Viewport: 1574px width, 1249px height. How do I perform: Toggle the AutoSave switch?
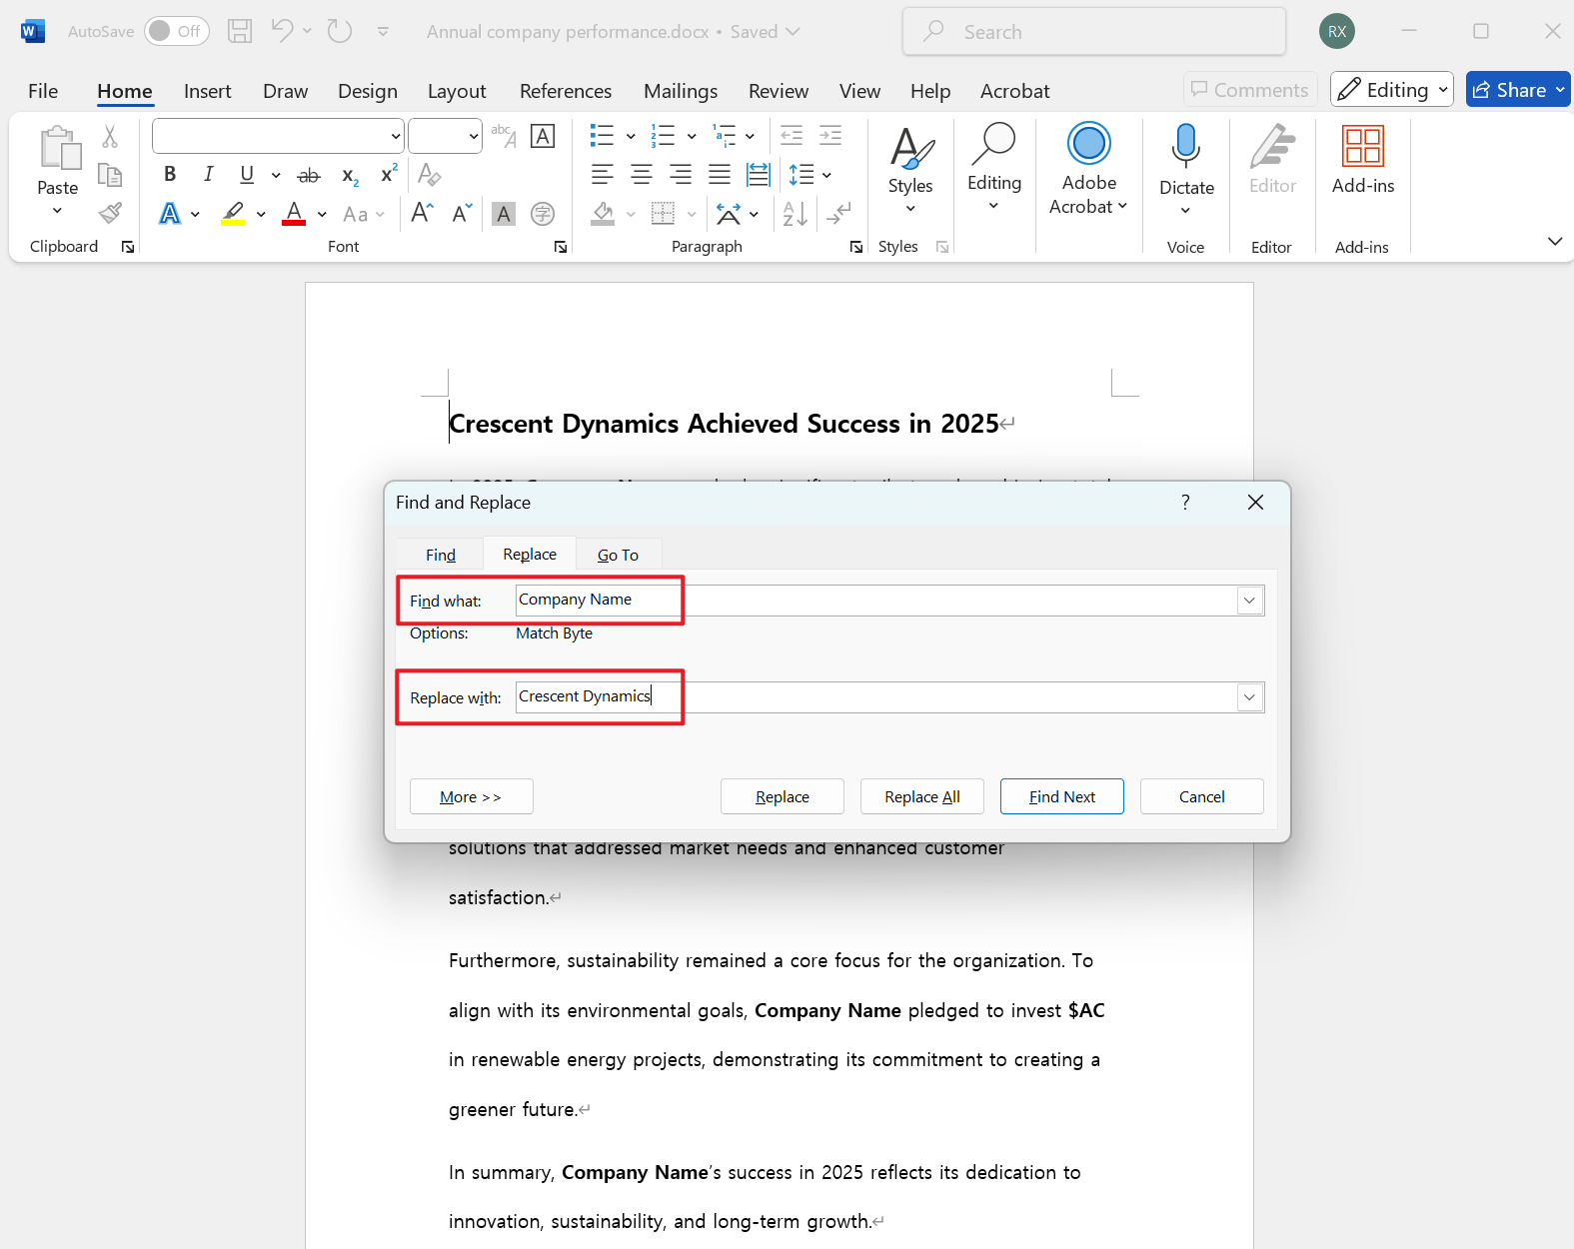click(x=176, y=31)
